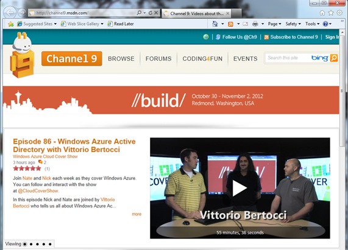Open Subscribe to Channel 9 link
Image resolution: width=348 pixels, height=250 pixels.
pyautogui.click(x=294, y=37)
